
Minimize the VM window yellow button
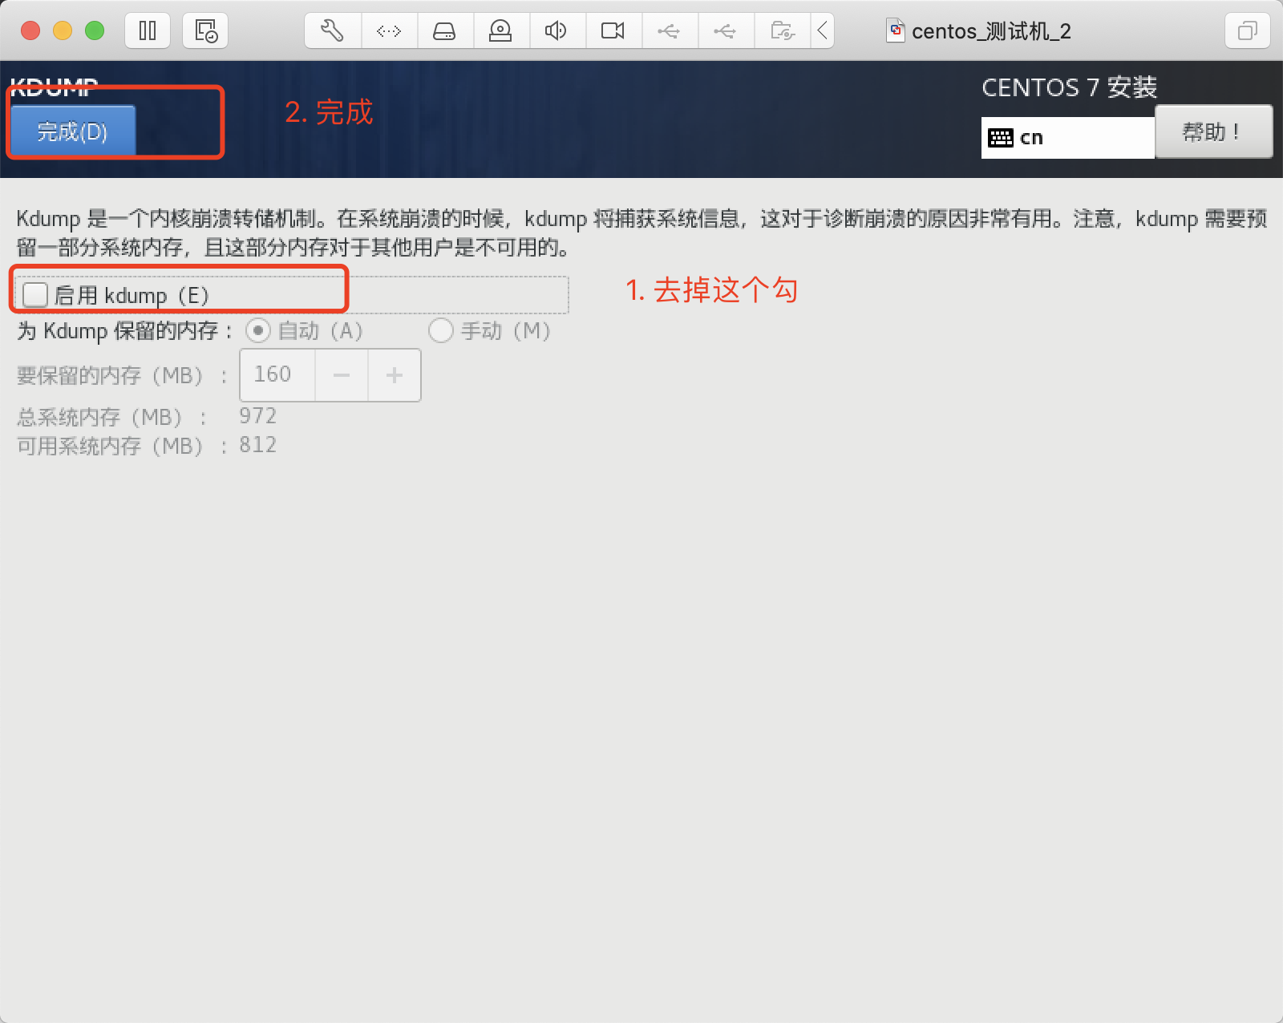[x=63, y=31]
